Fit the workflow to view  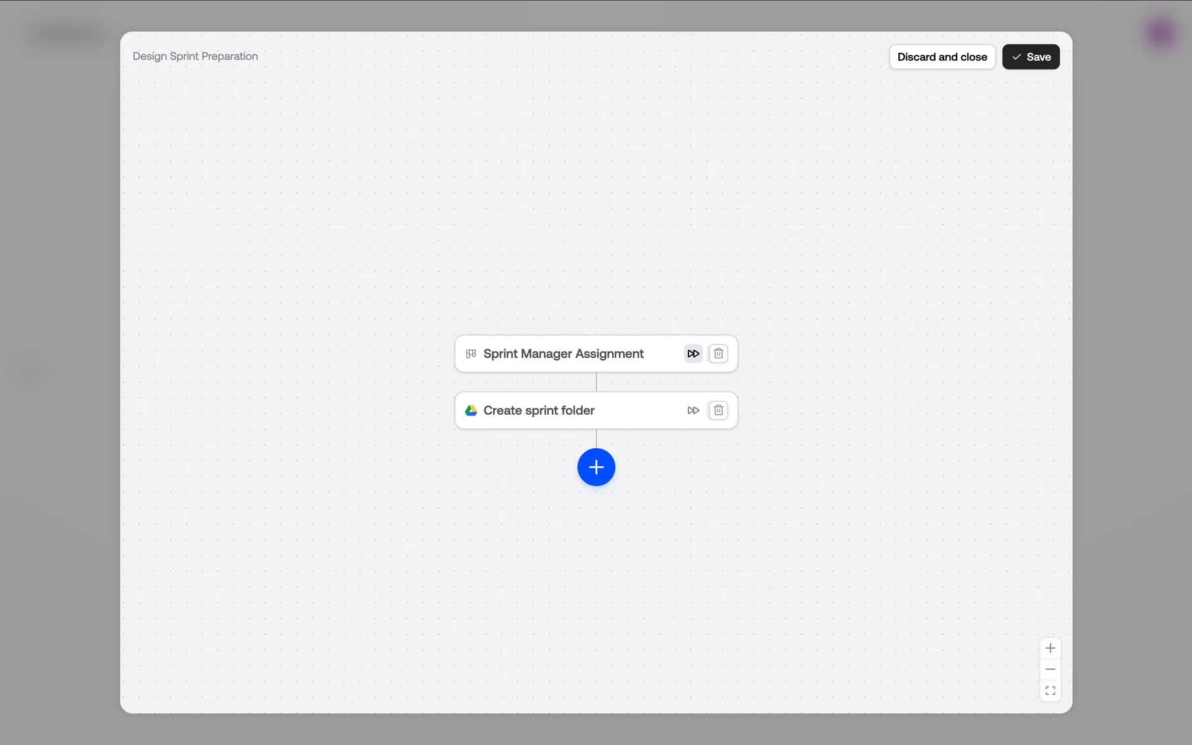[x=1050, y=690]
